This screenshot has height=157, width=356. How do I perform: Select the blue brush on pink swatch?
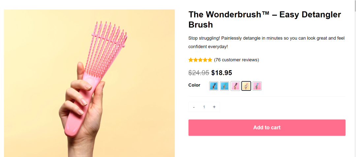pos(257,86)
